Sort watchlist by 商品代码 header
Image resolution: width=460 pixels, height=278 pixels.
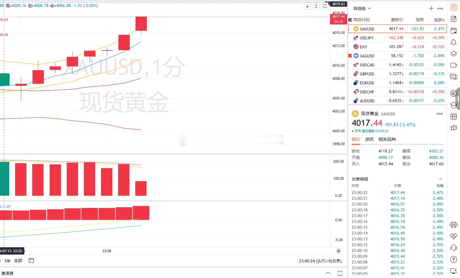pyautogui.click(x=361, y=20)
